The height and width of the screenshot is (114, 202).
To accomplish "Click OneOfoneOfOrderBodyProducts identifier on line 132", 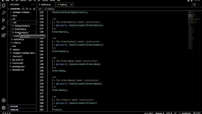I will 69,12.
